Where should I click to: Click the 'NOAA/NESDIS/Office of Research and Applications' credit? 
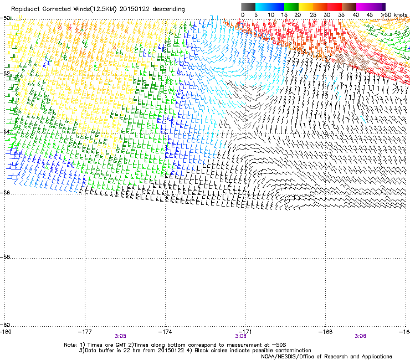coord(326,356)
